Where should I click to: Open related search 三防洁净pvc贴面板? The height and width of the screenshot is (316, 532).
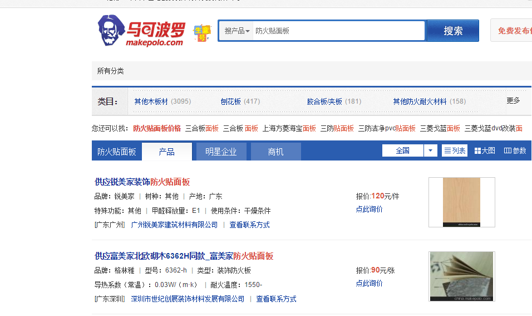point(387,128)
